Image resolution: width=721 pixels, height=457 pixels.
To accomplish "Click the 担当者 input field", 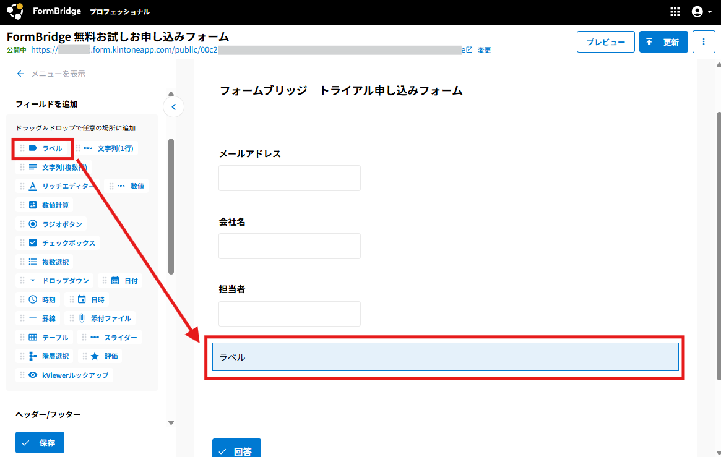I will point(290,314).
